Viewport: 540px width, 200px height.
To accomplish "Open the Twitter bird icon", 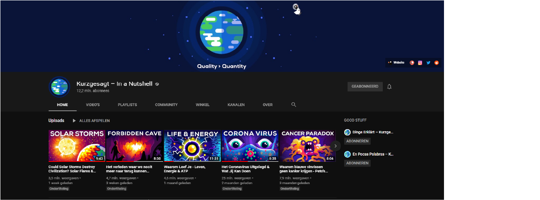I will pyautogui.click(x=428, y=62).
